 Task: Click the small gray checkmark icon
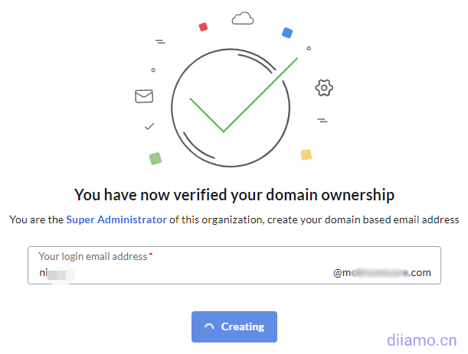pyautogui.click(x=149, y=126)
